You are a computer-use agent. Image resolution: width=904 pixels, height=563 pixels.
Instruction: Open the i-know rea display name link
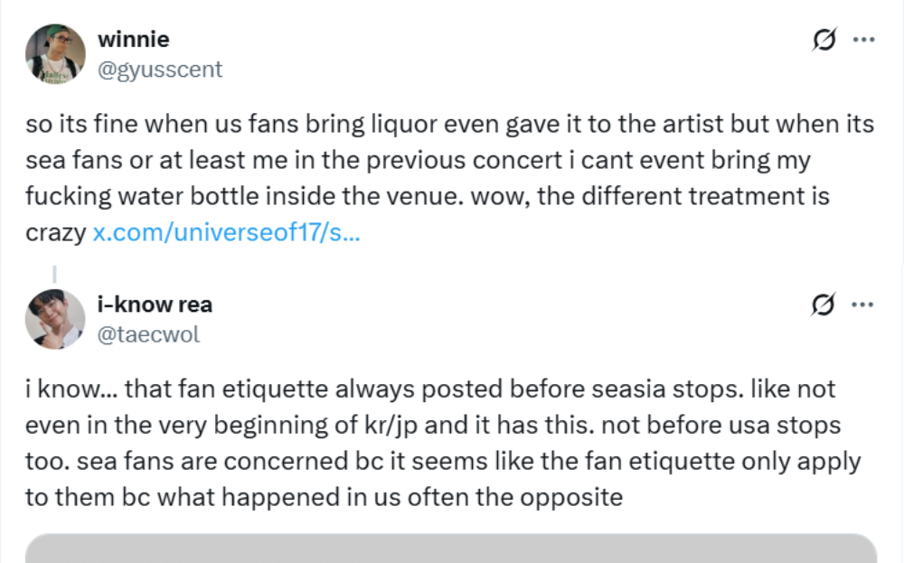click(x=155, y=305)
